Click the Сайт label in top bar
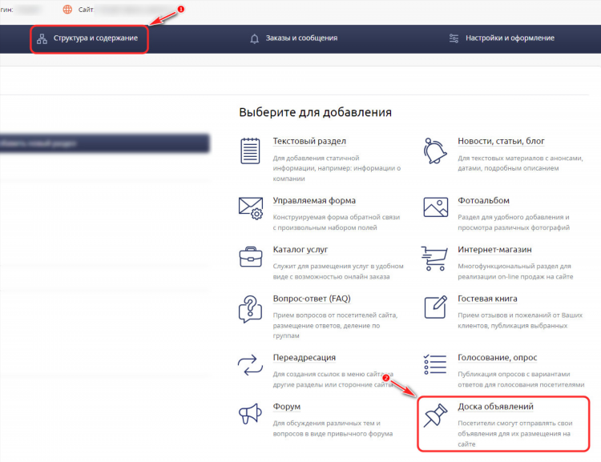This screenshot has height=462, width=601. tap(86, 10)
